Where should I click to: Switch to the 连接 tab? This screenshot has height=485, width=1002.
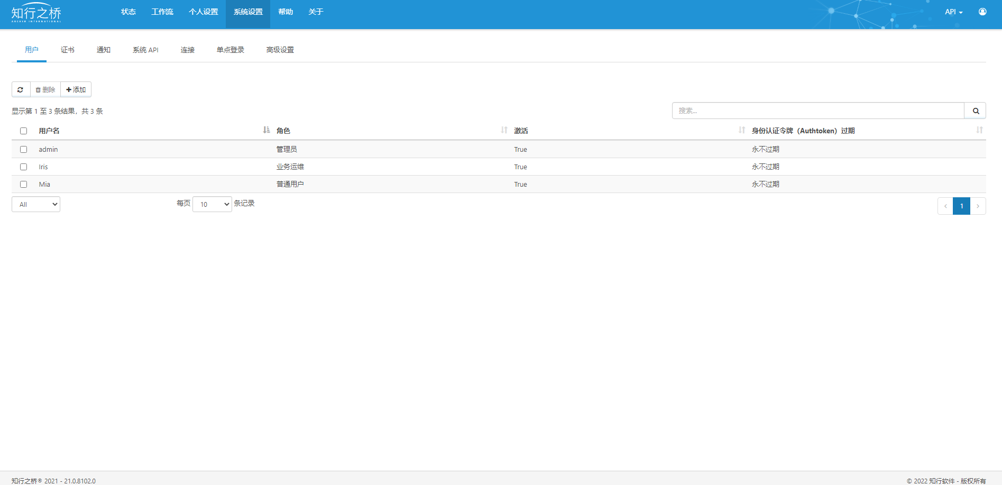pos(188,50)
